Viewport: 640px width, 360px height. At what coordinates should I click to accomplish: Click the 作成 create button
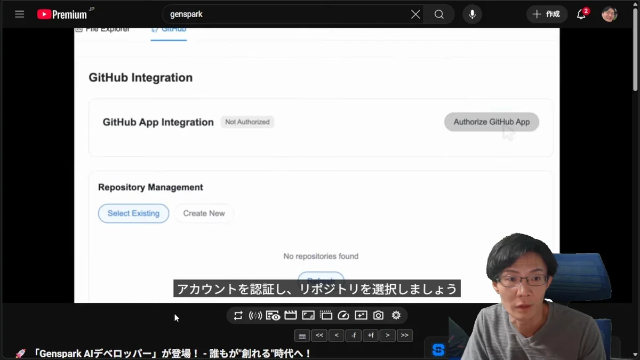[547, 14]
